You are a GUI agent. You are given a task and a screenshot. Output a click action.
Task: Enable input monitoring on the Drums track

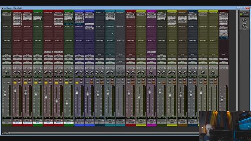point(15,80)
